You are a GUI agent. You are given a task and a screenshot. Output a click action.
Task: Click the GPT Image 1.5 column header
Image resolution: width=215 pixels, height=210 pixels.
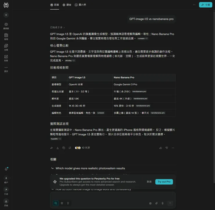90,78
